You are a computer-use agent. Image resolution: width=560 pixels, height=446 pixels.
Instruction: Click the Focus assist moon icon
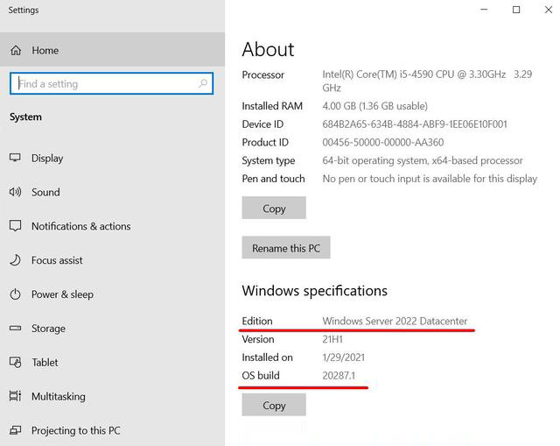[x=15, y=260]
